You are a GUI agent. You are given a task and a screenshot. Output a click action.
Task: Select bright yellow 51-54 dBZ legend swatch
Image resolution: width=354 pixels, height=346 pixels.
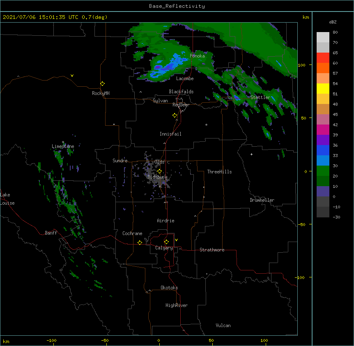(x=323, y=88)
